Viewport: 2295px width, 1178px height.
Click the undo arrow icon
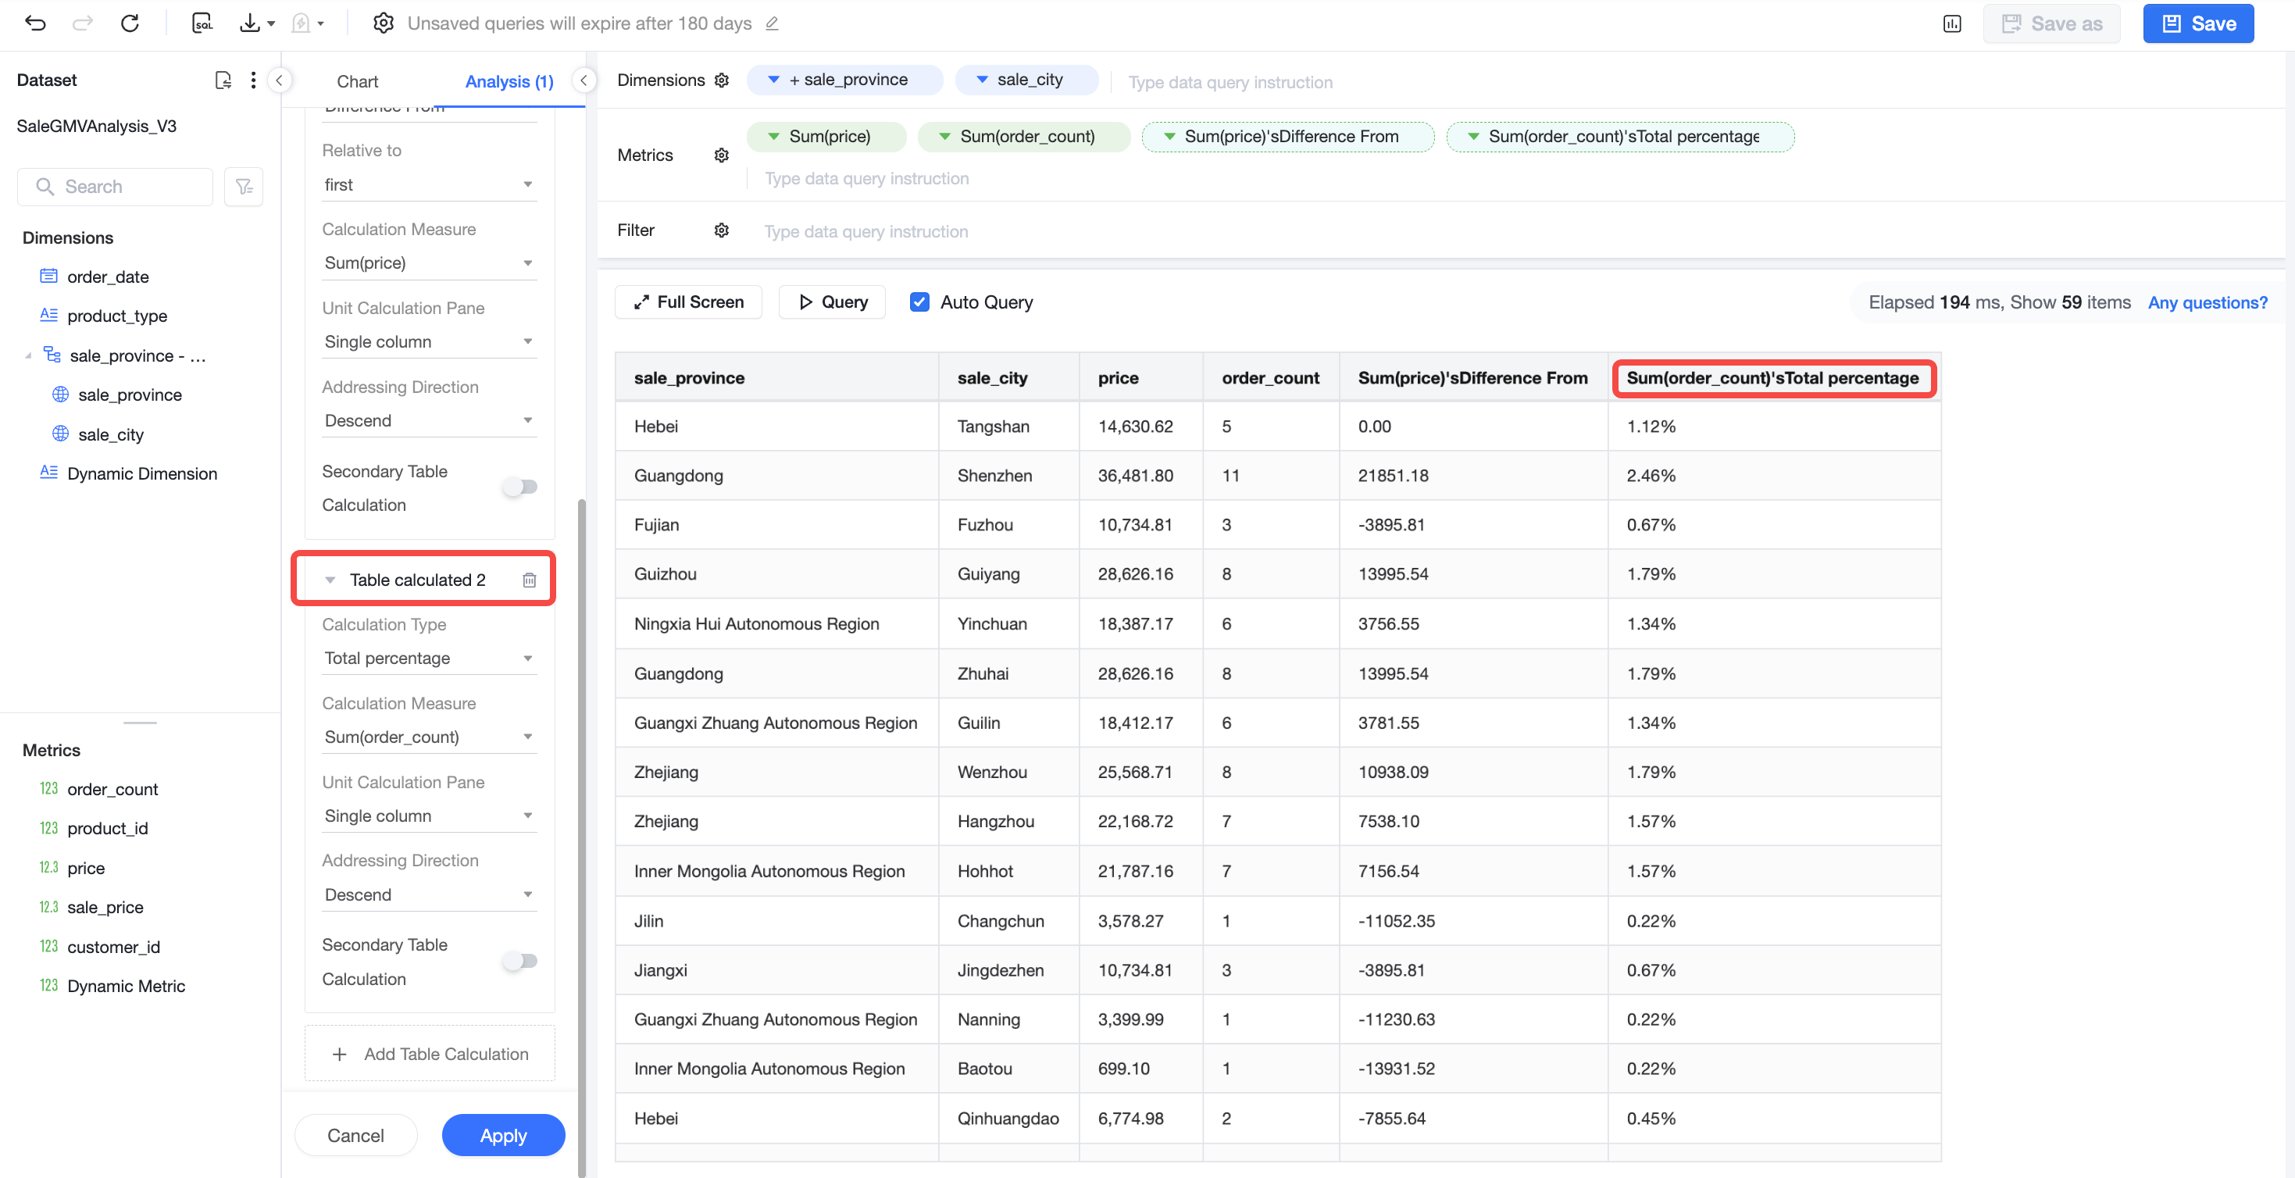click(x=36, y=23)
